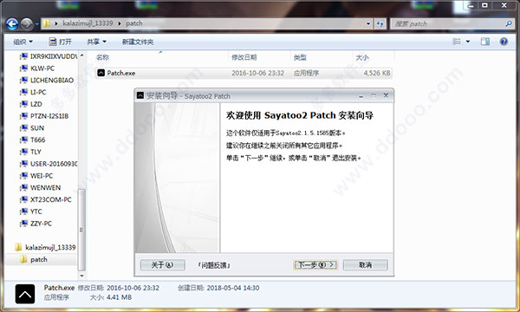
Task: Click the navigation pane scrollbar thumb
Action: pyautogui.click(x=81, y=230)
